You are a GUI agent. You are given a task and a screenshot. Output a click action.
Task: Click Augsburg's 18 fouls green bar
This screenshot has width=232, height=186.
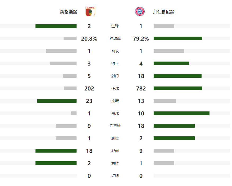tap(56, 151)
